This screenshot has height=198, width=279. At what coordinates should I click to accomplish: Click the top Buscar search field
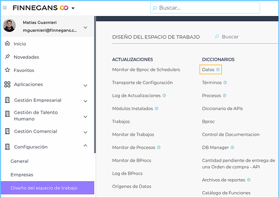pyautogui.click(x=205, y=8)
